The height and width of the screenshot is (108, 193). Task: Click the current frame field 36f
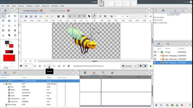coord(28,66)
